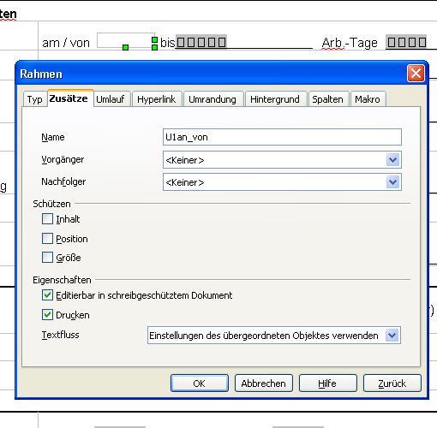The height and width of the screenshot is (428, 437).
Task: Click the Abbrechen button
Action: tap(264, 383)
